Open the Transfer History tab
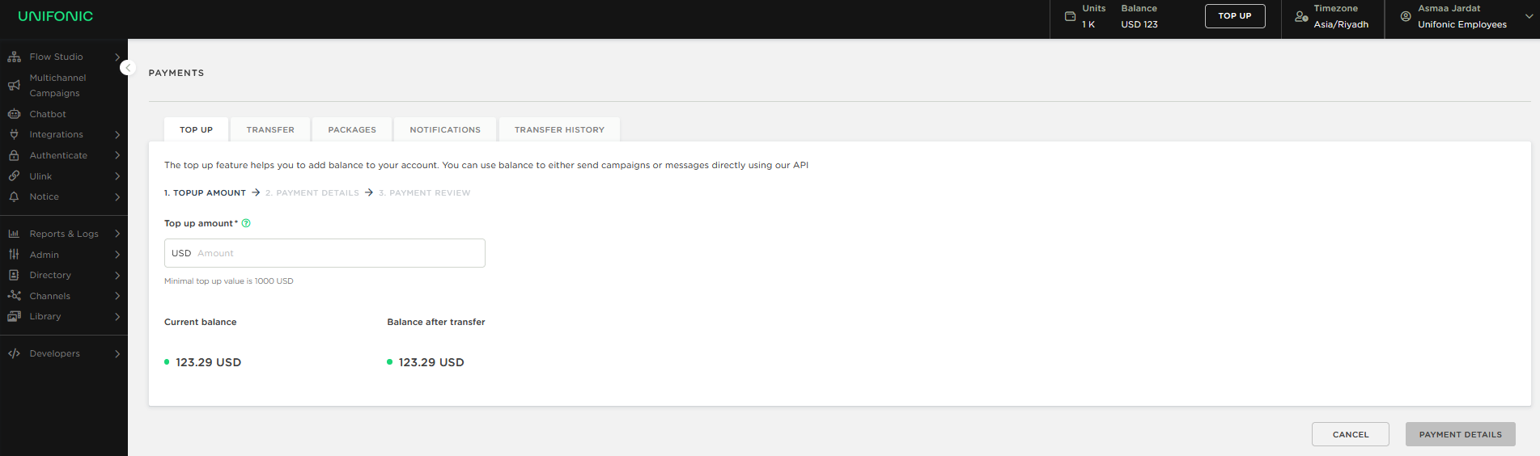Image resolution: width=1540 pixels, height=456 pixels. (x=559, y=129)
